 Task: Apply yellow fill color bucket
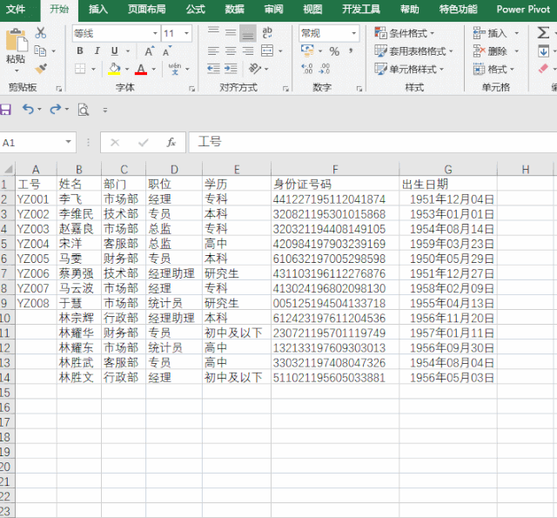114,69
